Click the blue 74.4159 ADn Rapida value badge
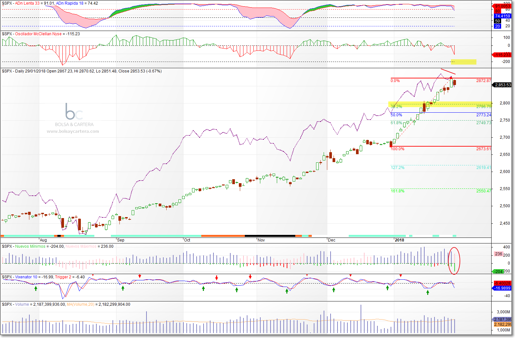Viewport: 515px width, 338px height. click(x=503, y=16)
